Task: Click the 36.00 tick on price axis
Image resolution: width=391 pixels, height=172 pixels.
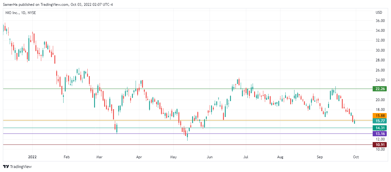Action: click(x=380, y=21)
